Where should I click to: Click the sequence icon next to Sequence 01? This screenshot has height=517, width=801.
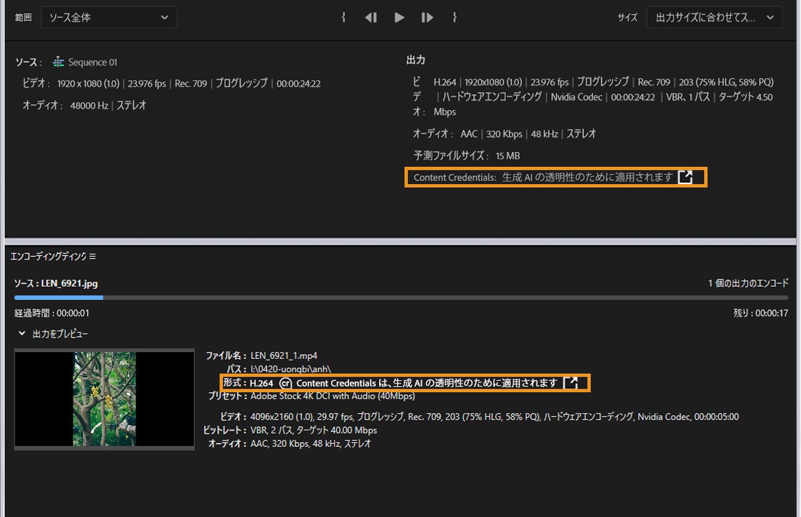(x=58, y=61)
